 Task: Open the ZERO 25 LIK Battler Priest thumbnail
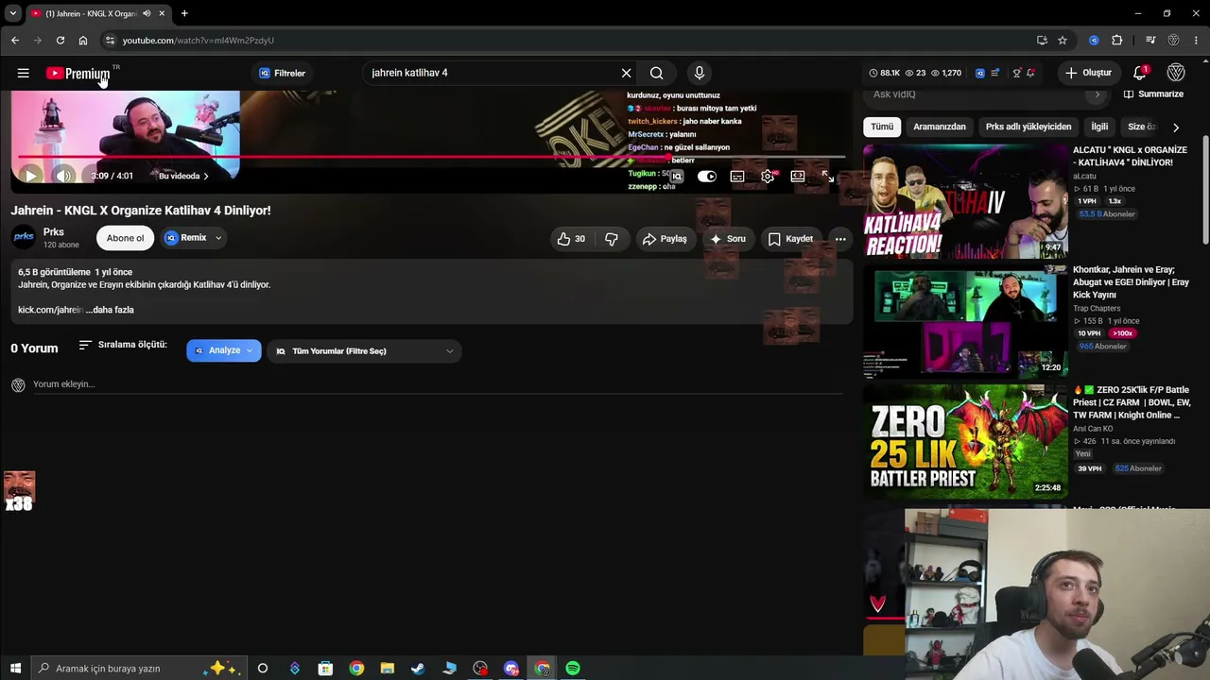pos(965,441)
